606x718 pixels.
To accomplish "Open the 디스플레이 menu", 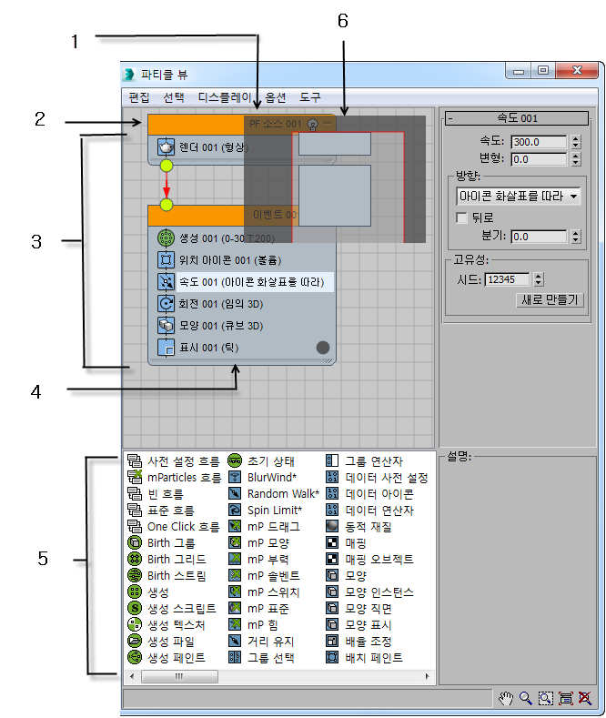I will [225, 97].
